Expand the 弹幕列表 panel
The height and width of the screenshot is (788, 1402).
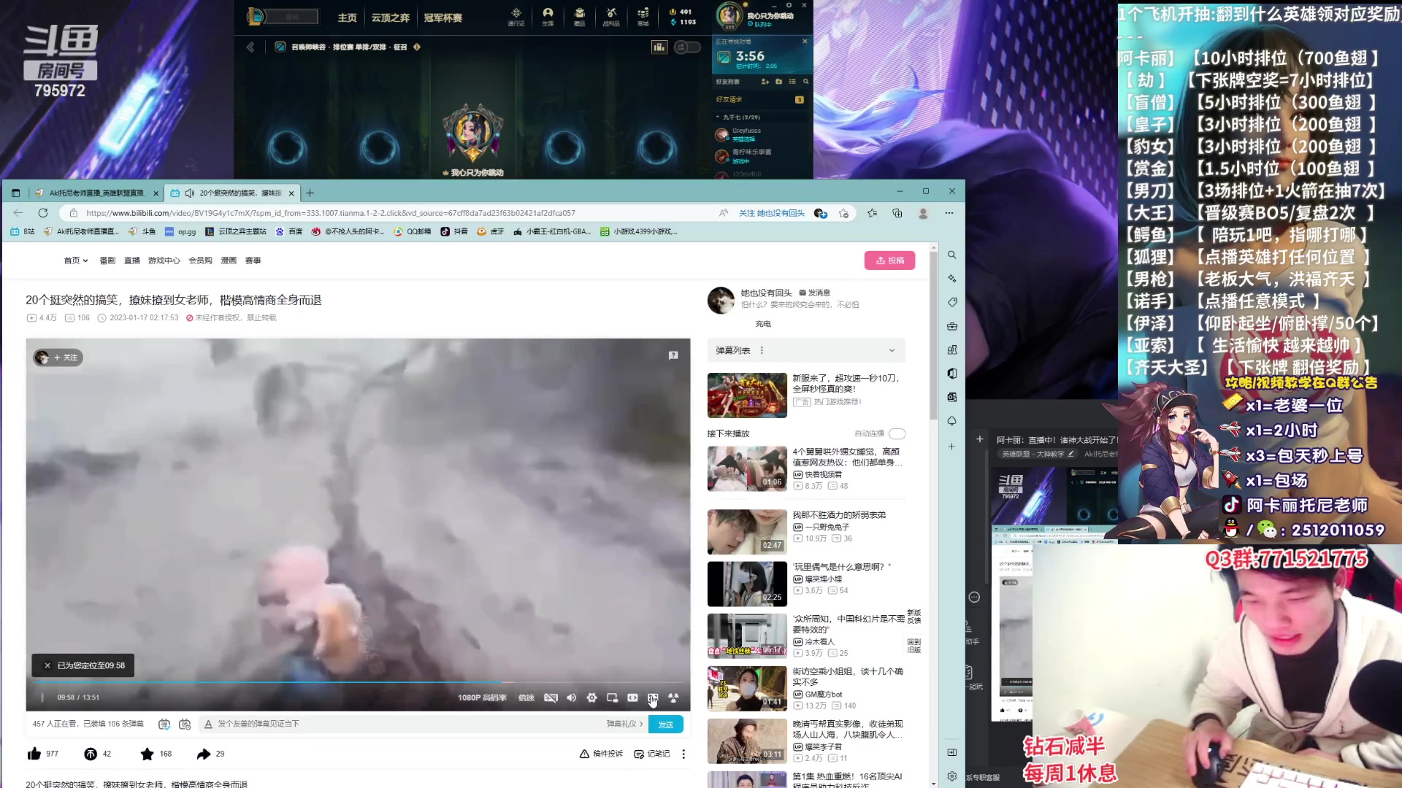(x=891, y=350)
